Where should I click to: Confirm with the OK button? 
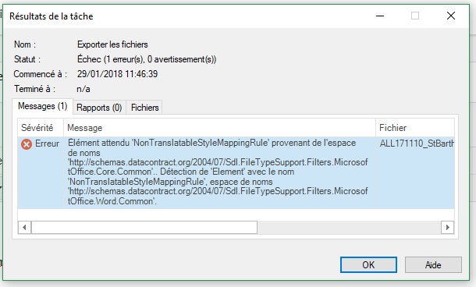pyautogui.click(x=368, y=265)
